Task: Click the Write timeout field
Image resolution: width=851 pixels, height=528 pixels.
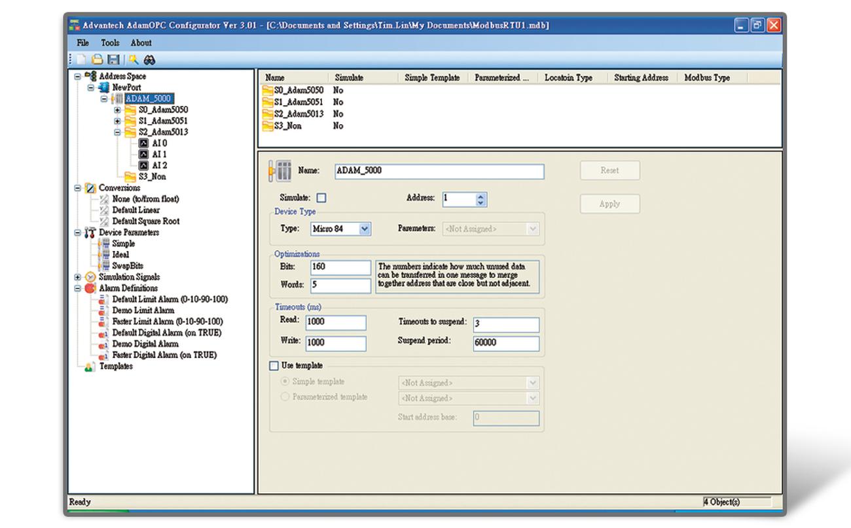Action: tap(335, 343)
